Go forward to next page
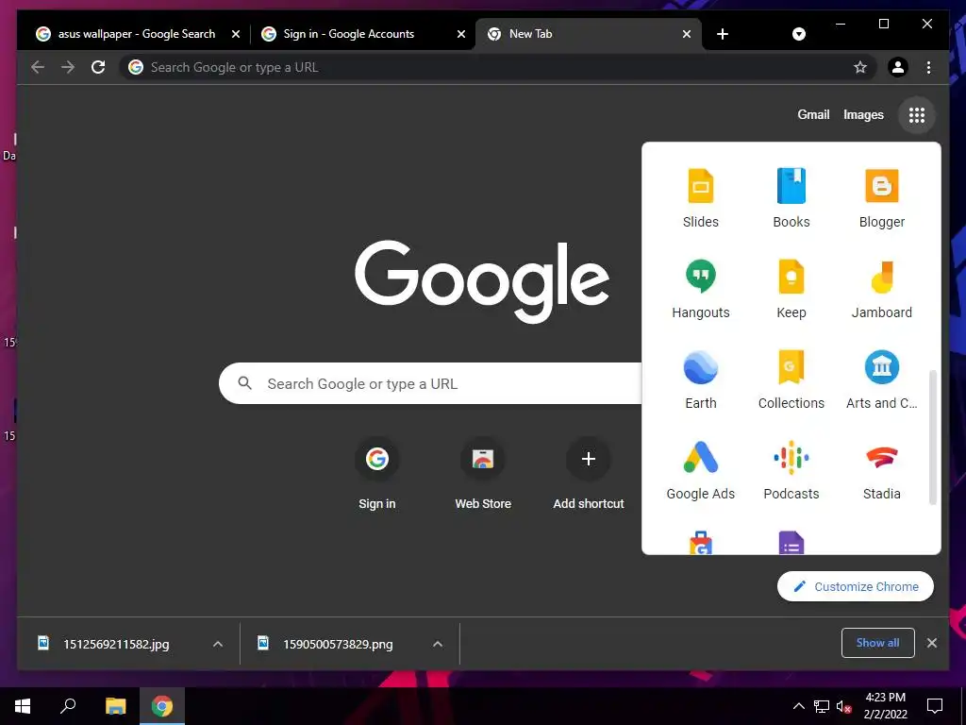966x725 pixels. click(x=68, y=67)
